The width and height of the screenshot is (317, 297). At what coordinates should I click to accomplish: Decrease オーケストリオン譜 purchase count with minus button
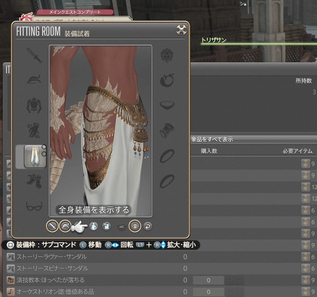click(239, 292)
